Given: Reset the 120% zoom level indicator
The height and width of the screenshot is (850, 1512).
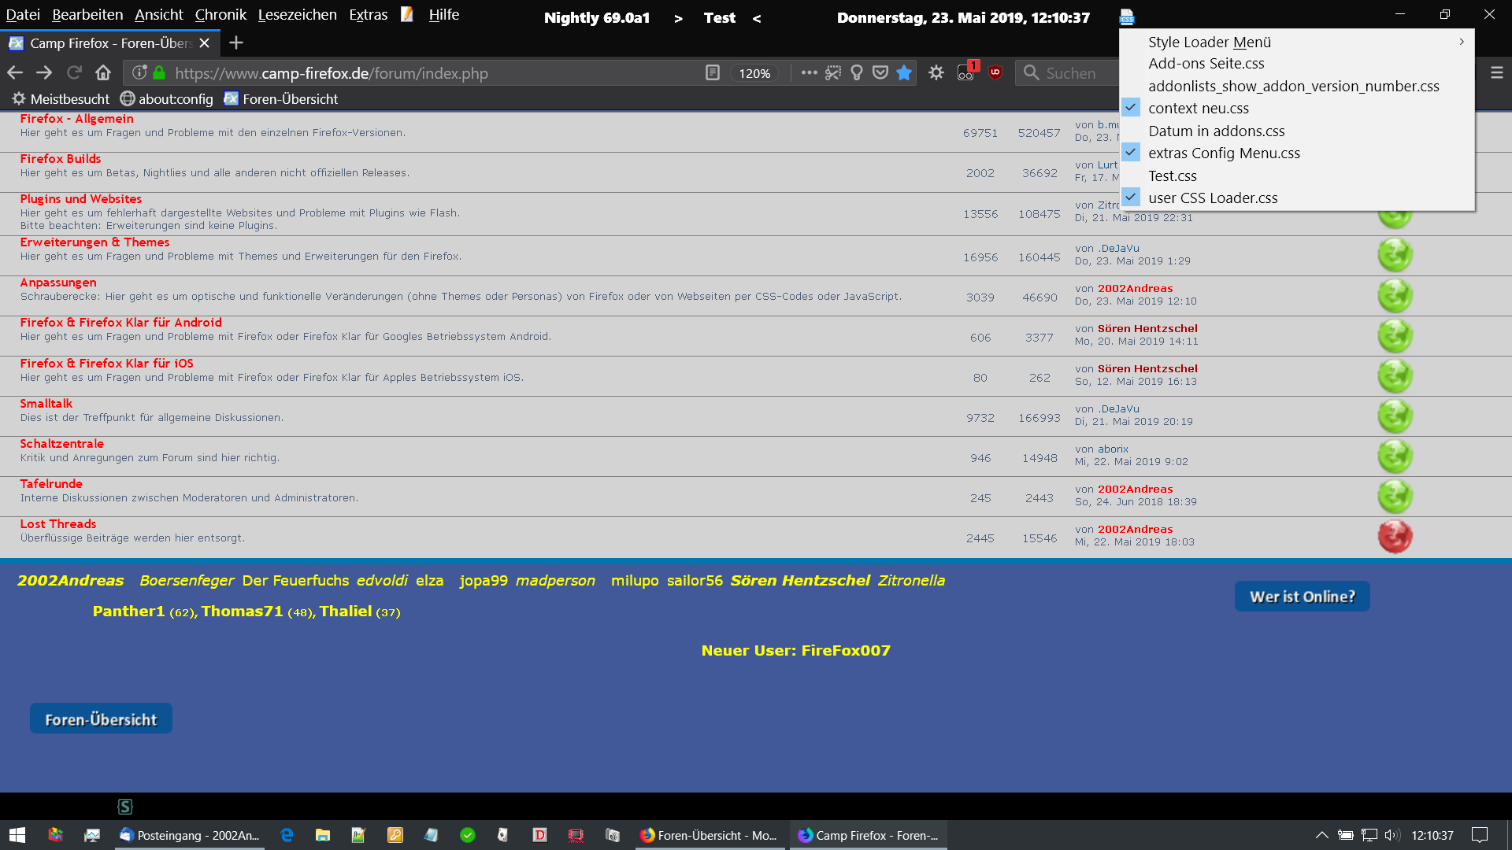Looking at the screenshot, I should pos(754,73).
